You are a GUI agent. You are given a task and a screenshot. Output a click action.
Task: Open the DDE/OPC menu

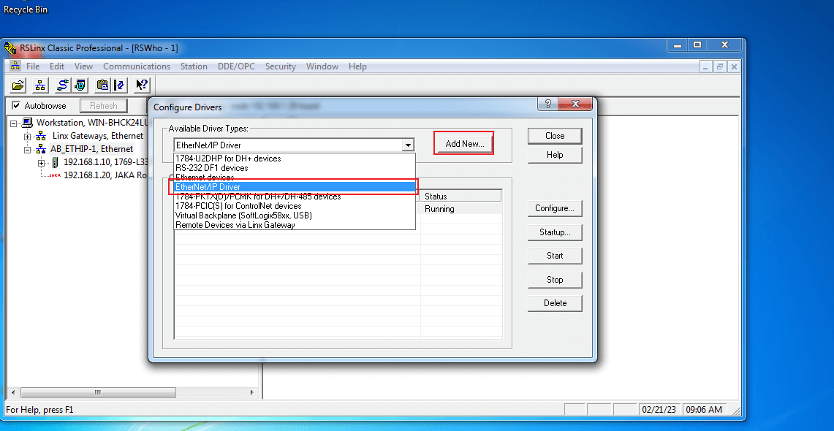point(236,66)
